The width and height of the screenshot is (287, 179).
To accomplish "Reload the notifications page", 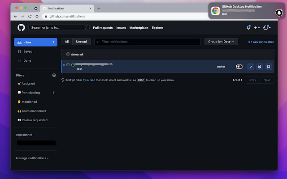I will click(30, 17).
